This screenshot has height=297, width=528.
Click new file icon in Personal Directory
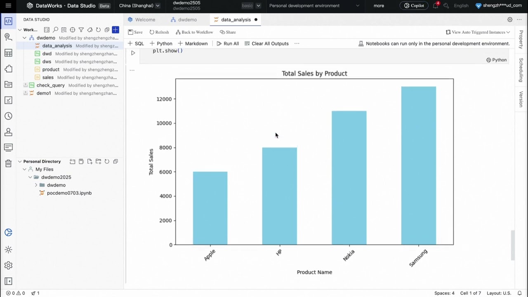tap(90, 161)
